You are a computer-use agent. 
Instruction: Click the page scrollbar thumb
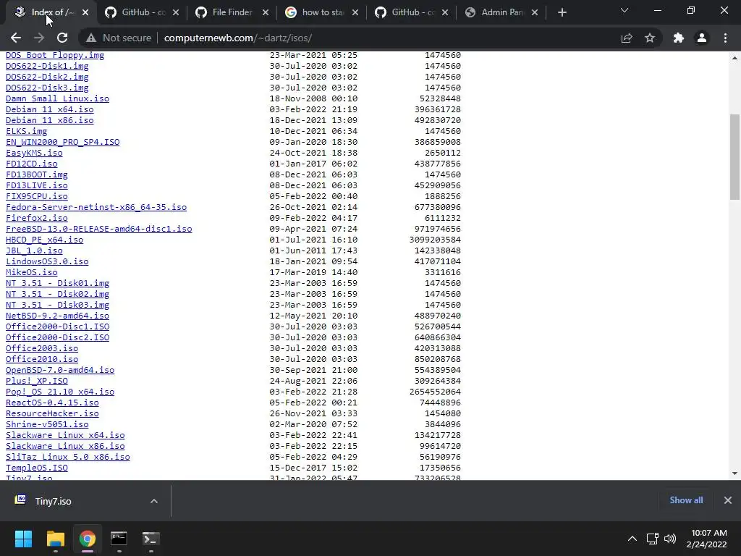coord(734,157)
